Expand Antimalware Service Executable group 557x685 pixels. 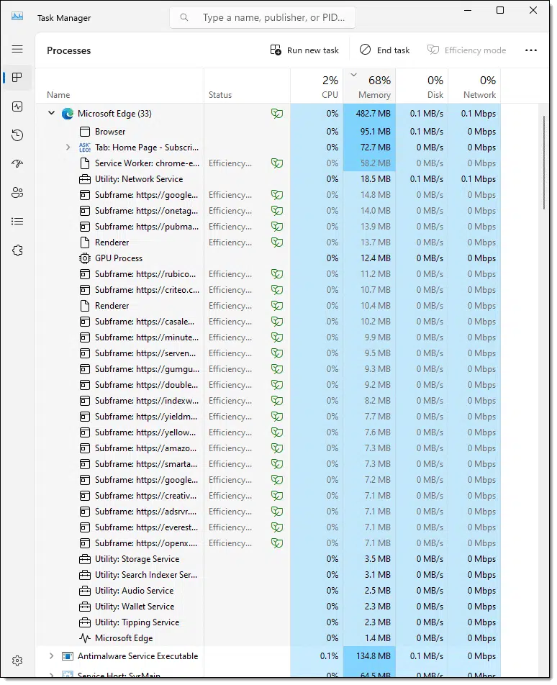click(x=51, y=656)
